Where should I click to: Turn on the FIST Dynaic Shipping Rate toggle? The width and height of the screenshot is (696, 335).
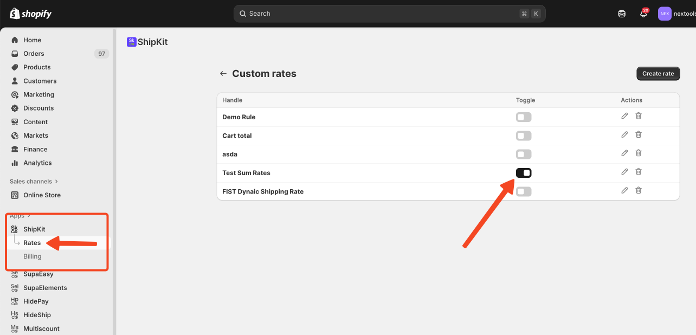pos(524,191)
